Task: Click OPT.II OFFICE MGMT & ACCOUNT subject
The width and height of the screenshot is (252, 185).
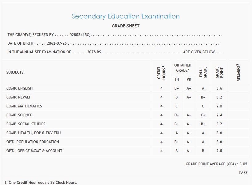Action: click(34, 151)
